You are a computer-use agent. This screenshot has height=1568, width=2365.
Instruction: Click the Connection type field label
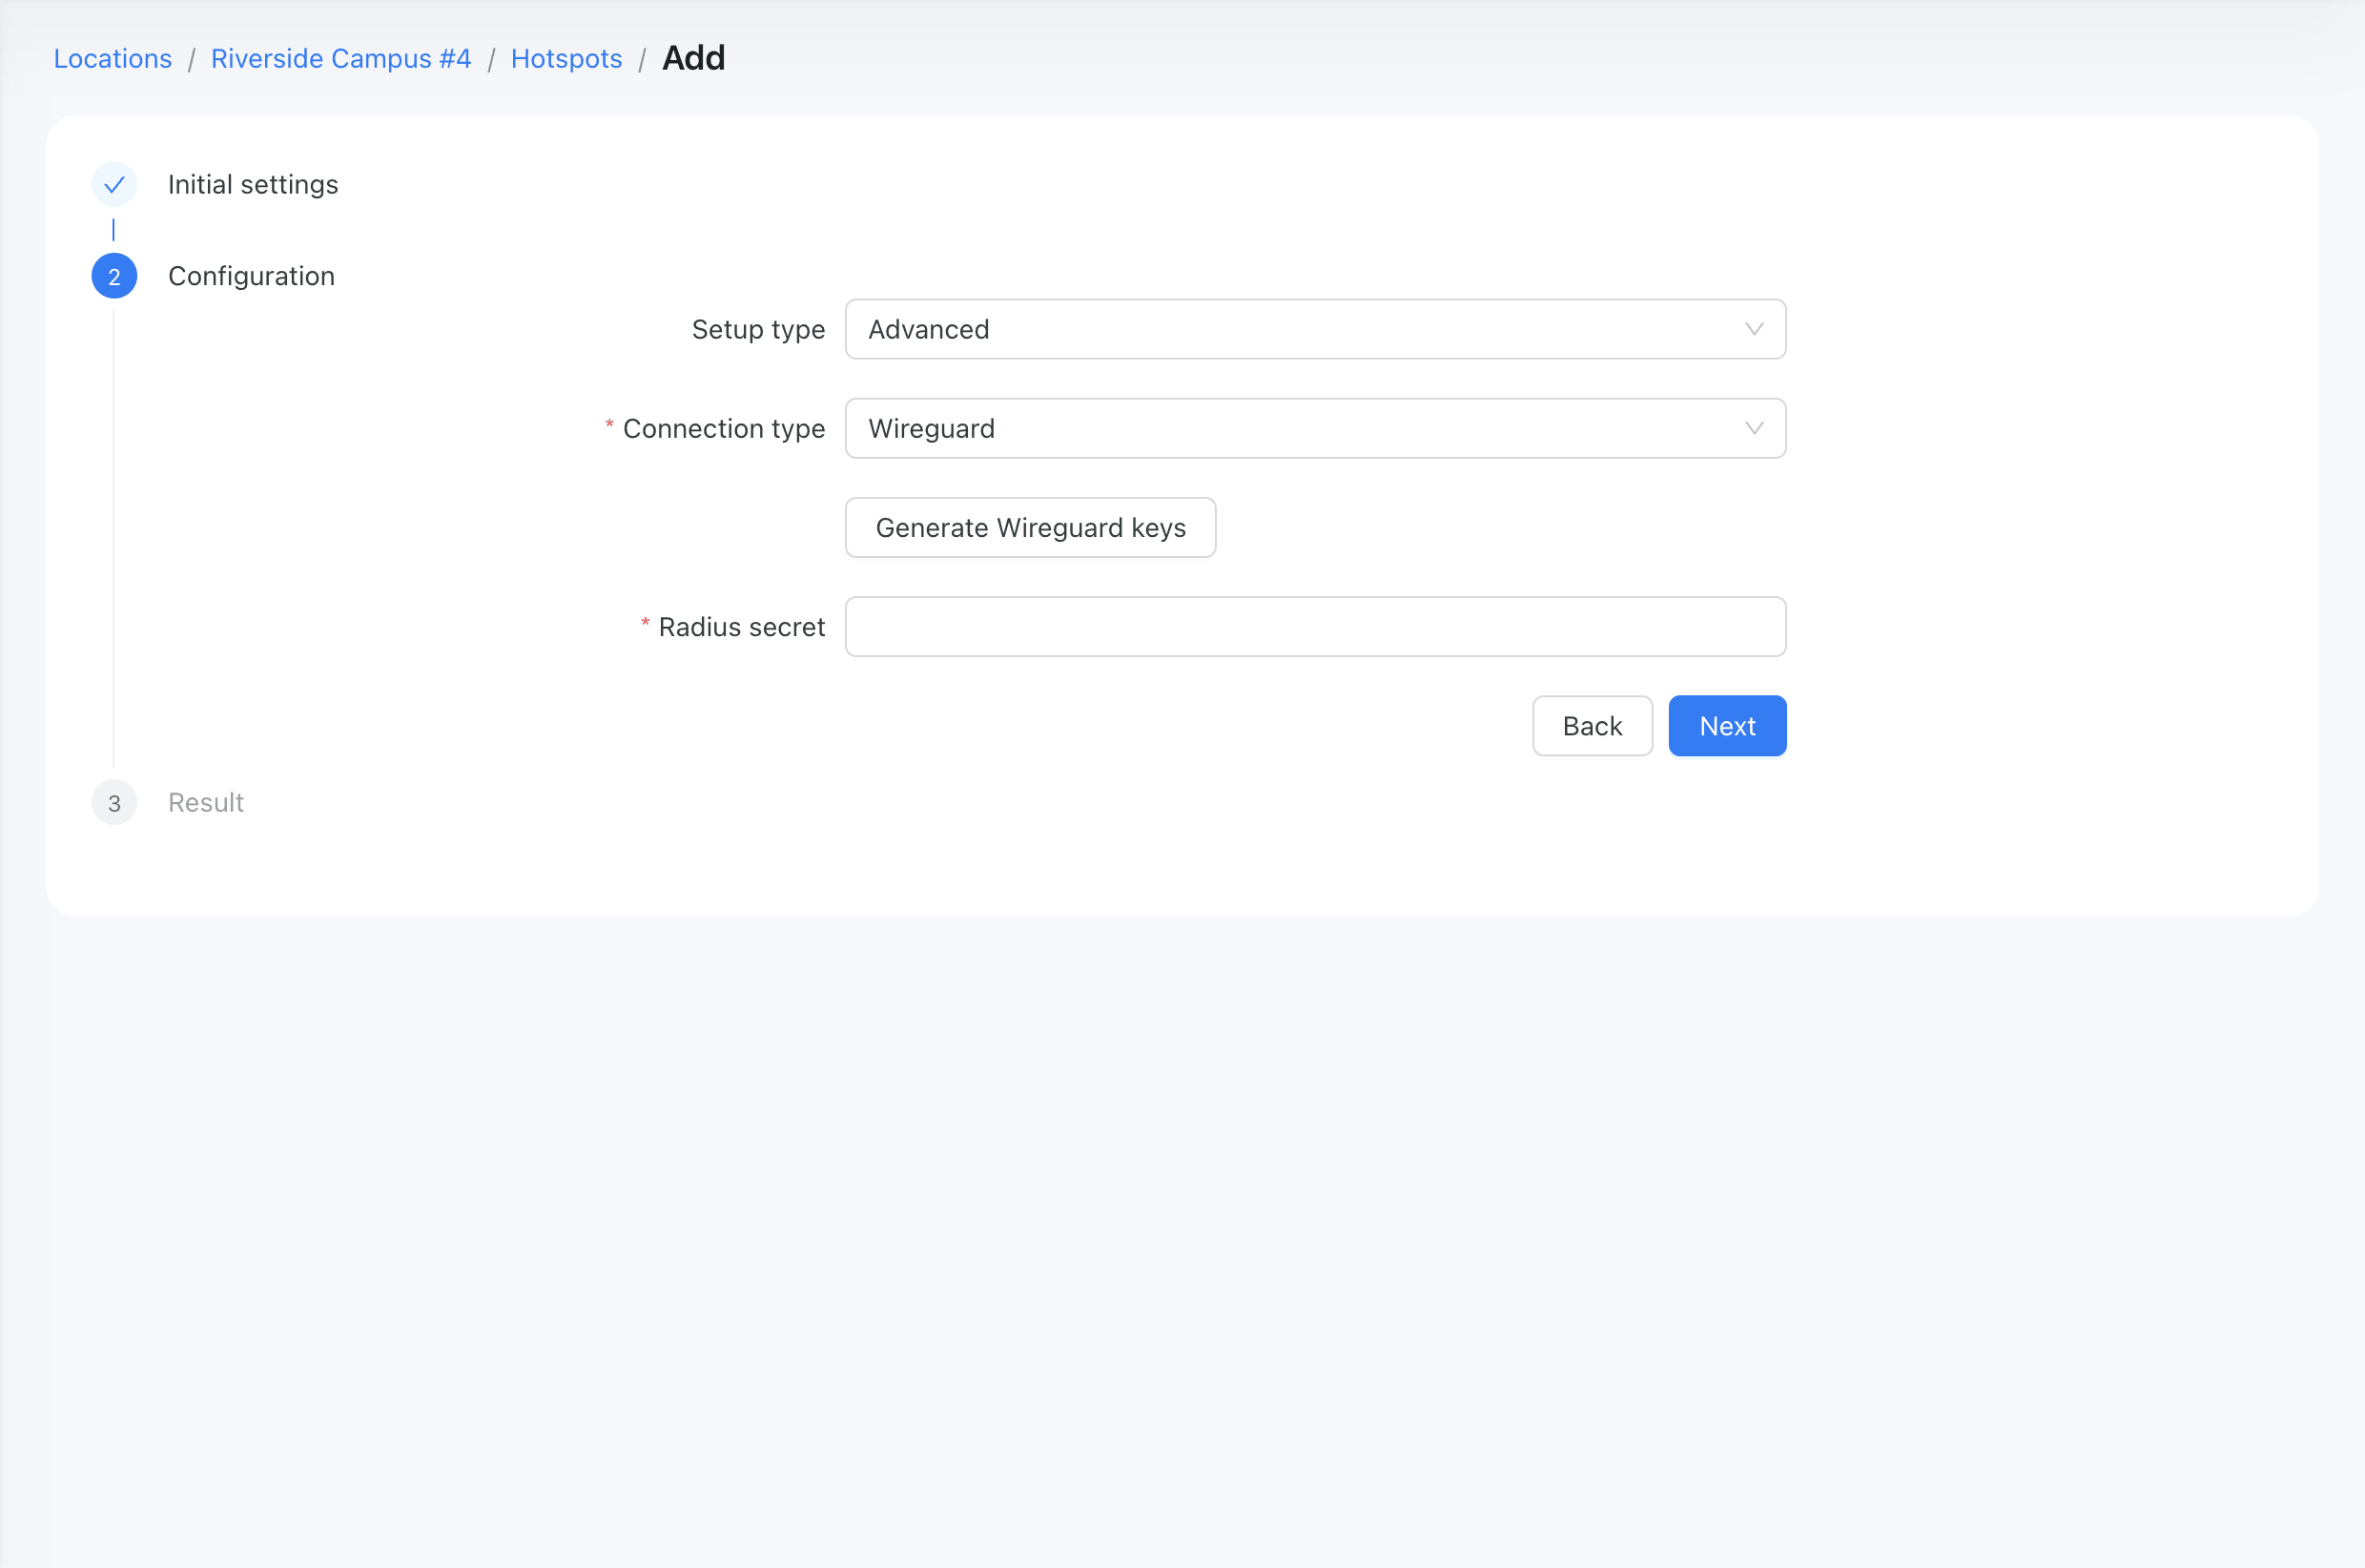pos(724,429)
